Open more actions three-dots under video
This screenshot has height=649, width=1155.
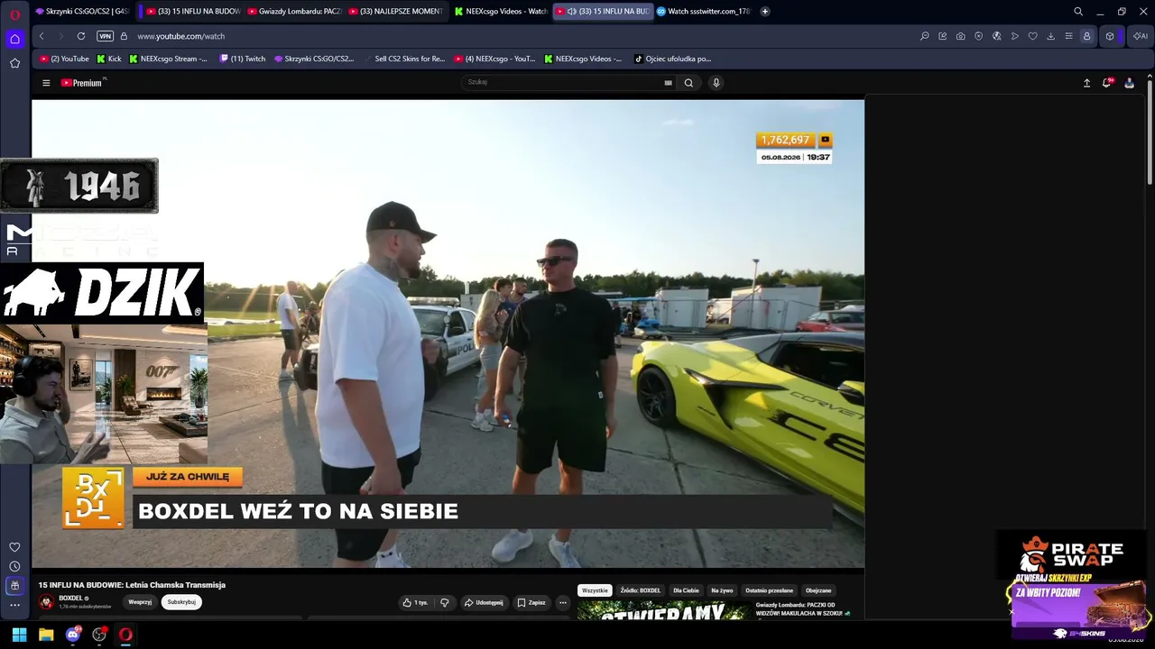(563, 602)
